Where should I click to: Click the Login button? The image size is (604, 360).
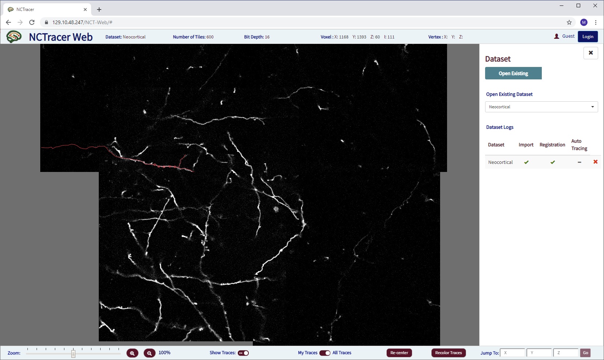click(x=588, y=37)
